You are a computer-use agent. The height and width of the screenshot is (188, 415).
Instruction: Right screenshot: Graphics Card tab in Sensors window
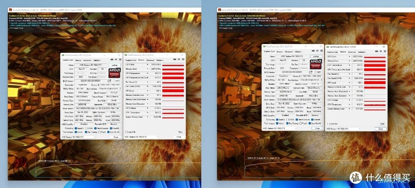(x=332, y=52)
